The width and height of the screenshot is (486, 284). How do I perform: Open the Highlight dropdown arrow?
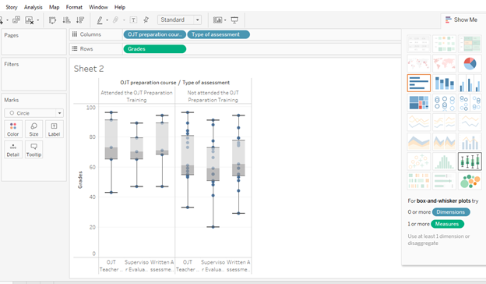107,20
